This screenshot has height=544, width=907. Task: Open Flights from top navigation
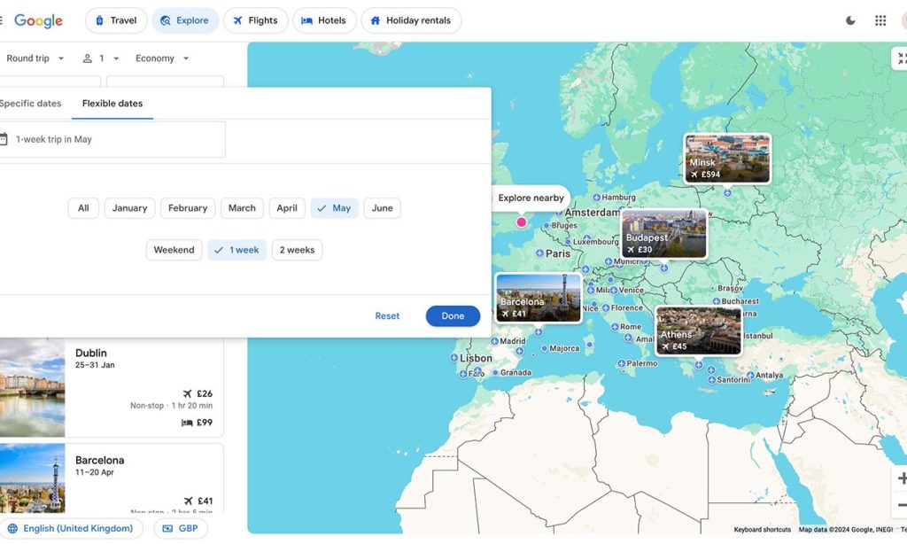tap(255, 20)
